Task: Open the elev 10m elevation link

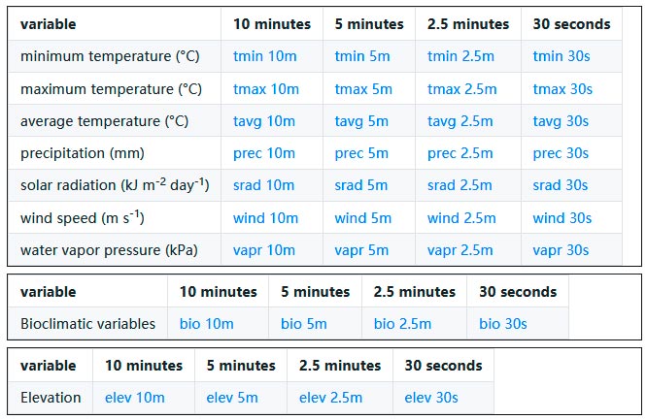Action: (x=134, y=398)
